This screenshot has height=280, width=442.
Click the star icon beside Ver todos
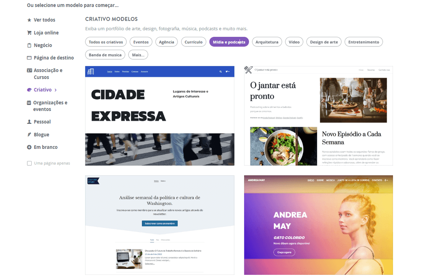click(29, 20)
